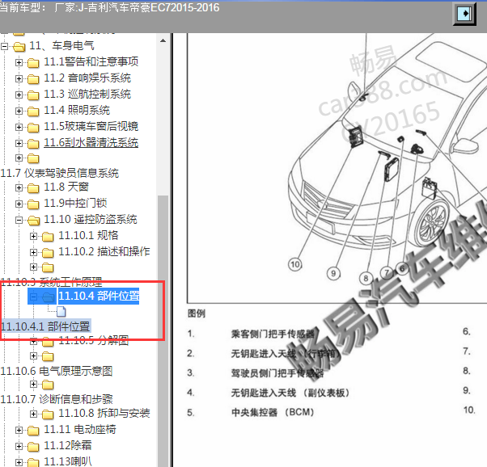
Task: Expand 11.11 电动座椅 node
Action: pyautogui.click(x=19, y=431)
